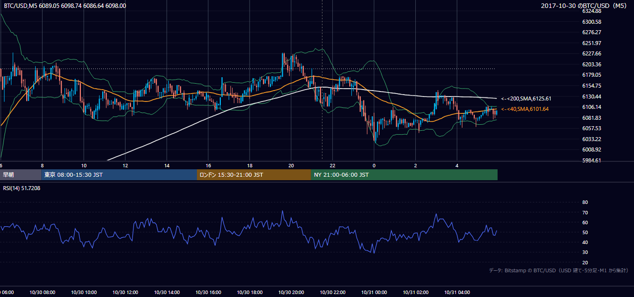Select the 200 SMA 6125.61 label
This screenshot has width=634, height=297.
click(526, 99)
